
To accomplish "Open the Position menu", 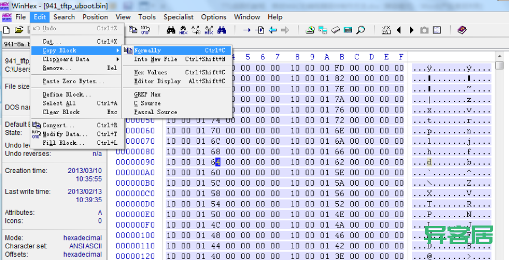I will click(x=95, y=17).
